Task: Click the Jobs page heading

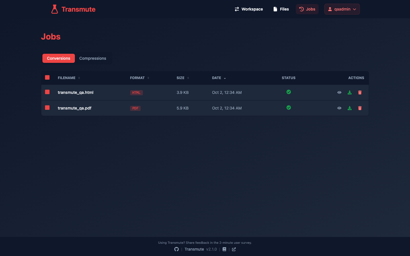Action: [51, 37]
